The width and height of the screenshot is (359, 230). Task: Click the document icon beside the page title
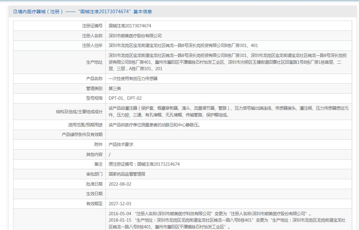tap(15, 12)
